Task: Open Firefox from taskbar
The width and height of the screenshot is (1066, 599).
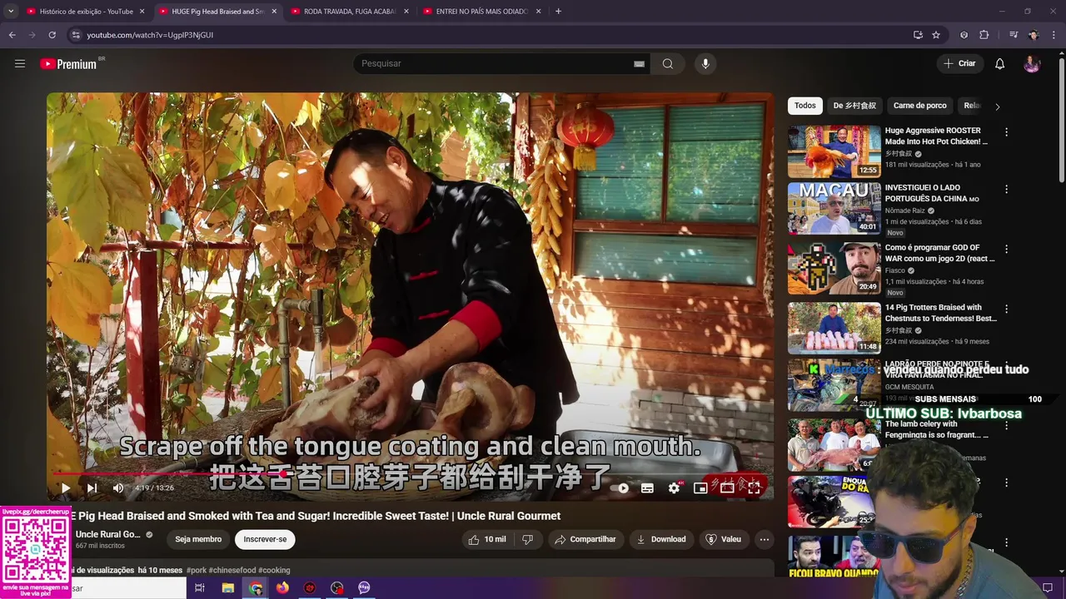Action: (x=282, y=588)
